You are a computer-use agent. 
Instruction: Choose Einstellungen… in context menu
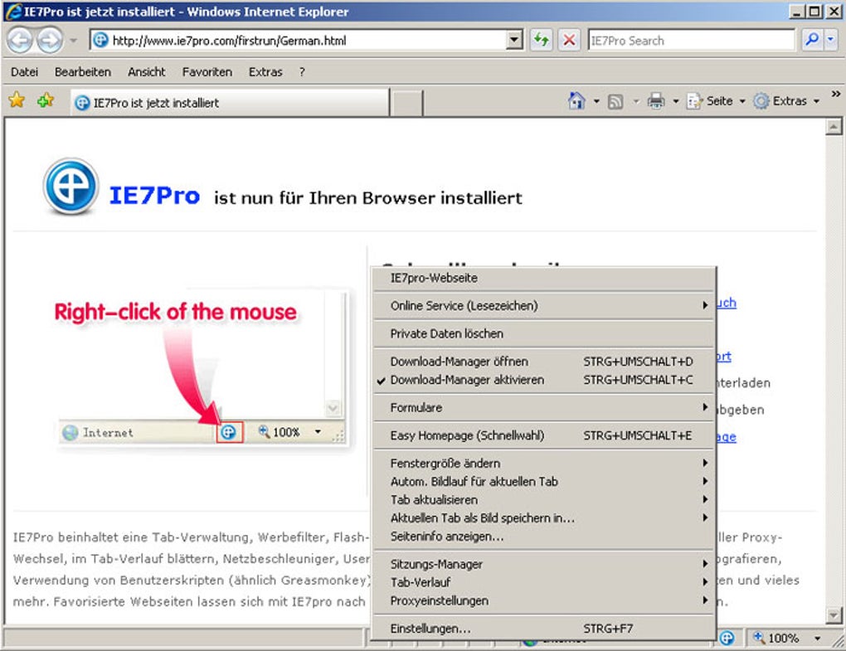544,629
